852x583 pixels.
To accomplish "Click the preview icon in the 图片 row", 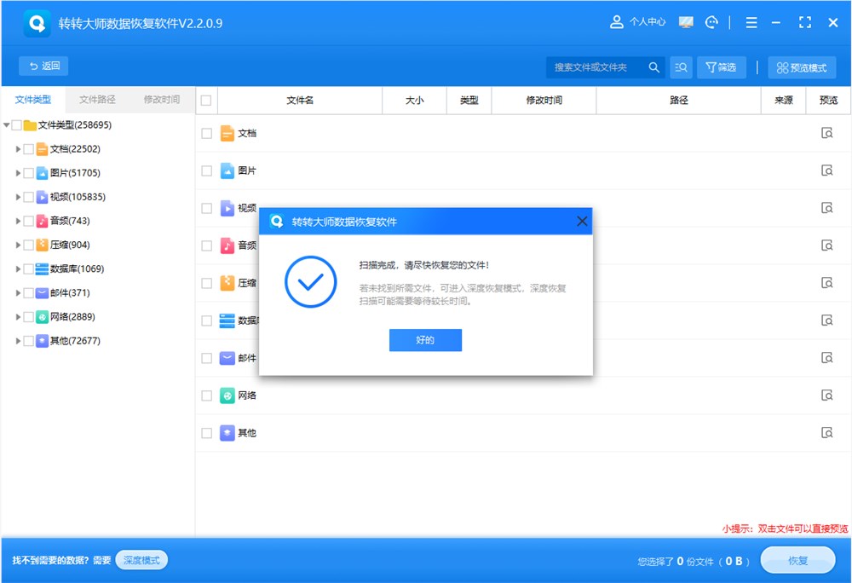I will [826, 170].
